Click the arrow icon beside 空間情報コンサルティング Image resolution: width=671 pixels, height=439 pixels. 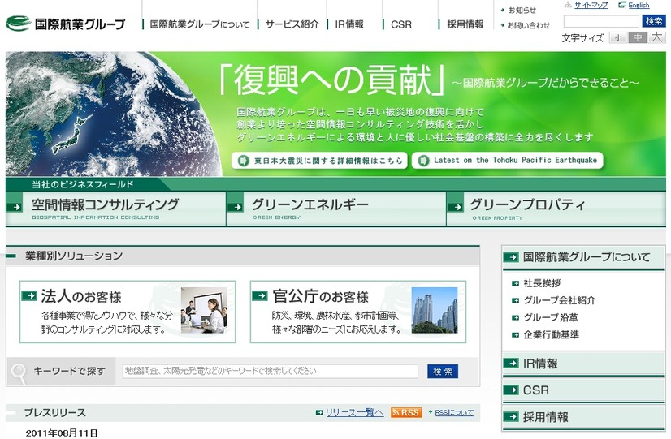pos(14,207)
